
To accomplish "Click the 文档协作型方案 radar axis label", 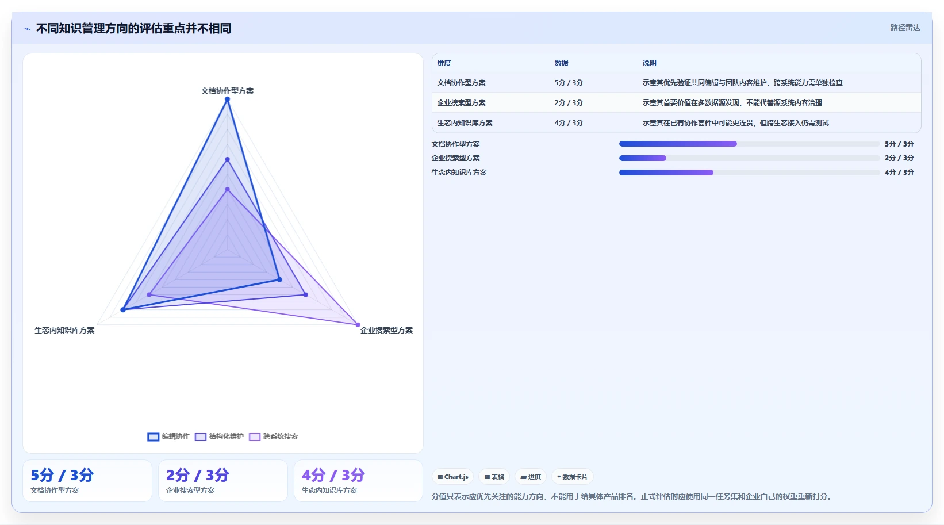I will tap(227, 91).
